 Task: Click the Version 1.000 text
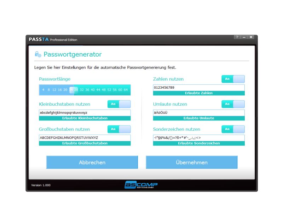[41, 185]
